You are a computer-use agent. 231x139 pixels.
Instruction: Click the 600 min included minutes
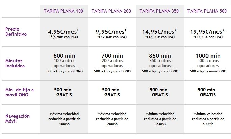click(64, 55)
